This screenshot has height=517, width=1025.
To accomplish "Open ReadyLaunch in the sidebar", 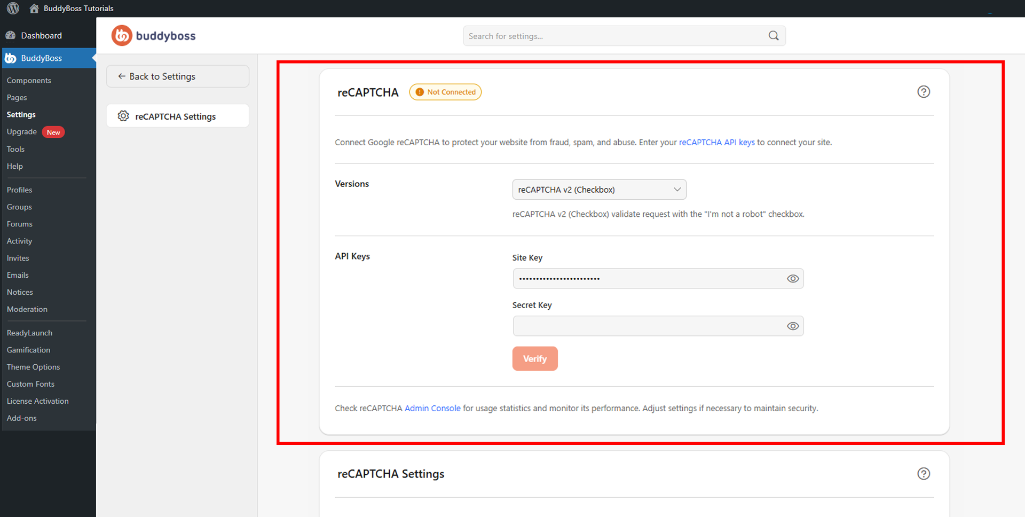I will [x=29, y=333].
